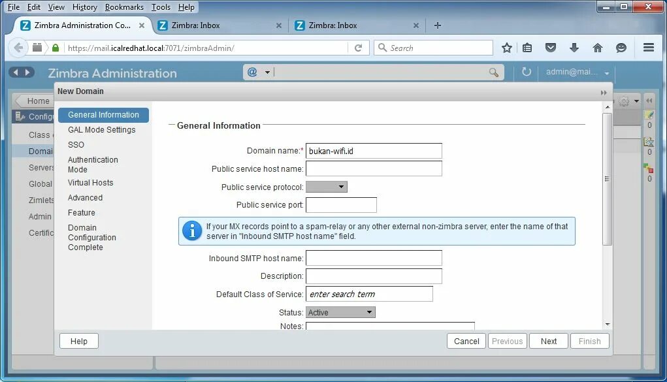Select Advanced wizard step
Image resolution: width=667 pixels, height=382 pixels.
(85, 198)
